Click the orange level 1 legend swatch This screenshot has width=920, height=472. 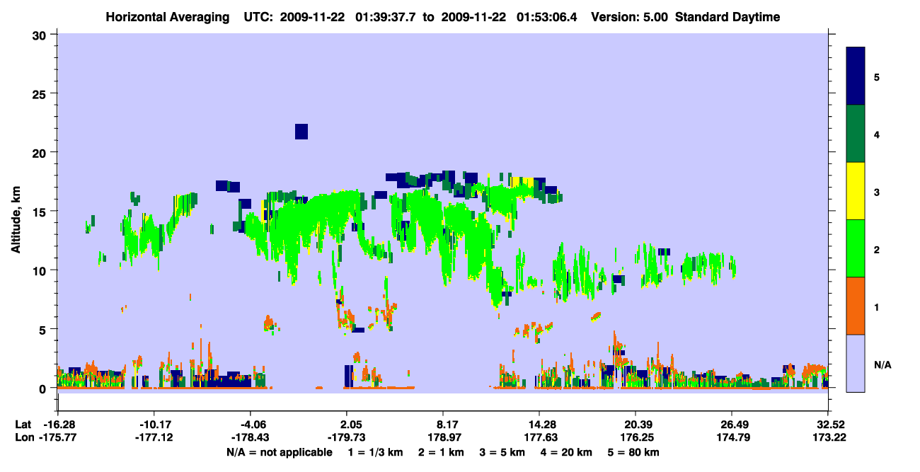(856, 306)
